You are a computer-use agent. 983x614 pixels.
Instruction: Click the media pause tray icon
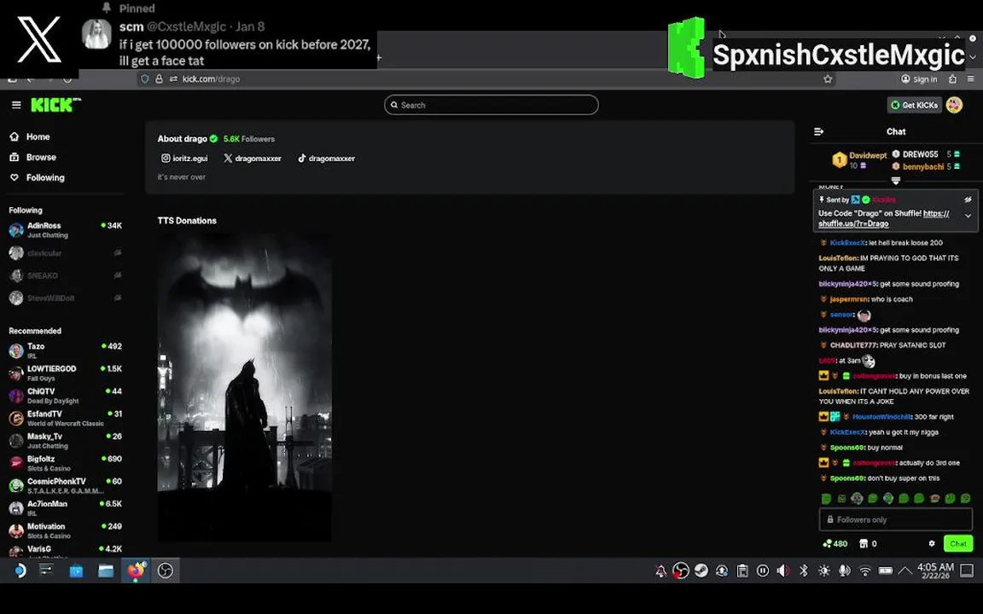(762, 571)
